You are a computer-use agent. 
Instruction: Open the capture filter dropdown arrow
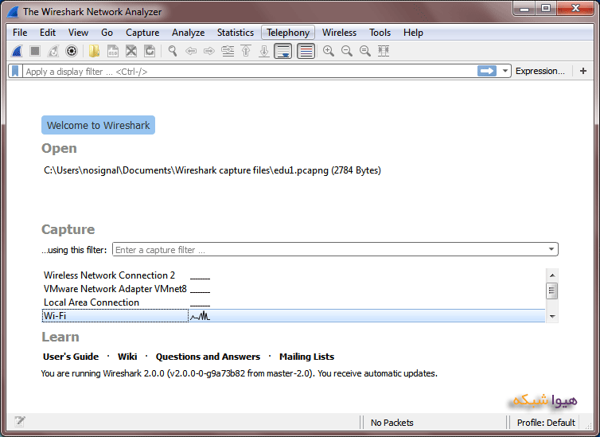[551, 249]
